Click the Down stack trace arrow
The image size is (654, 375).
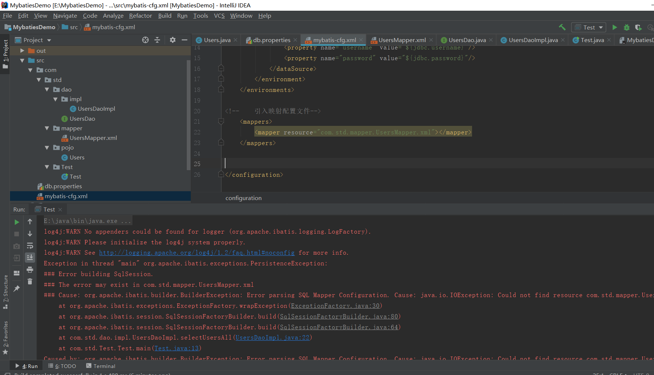(30, 234)
